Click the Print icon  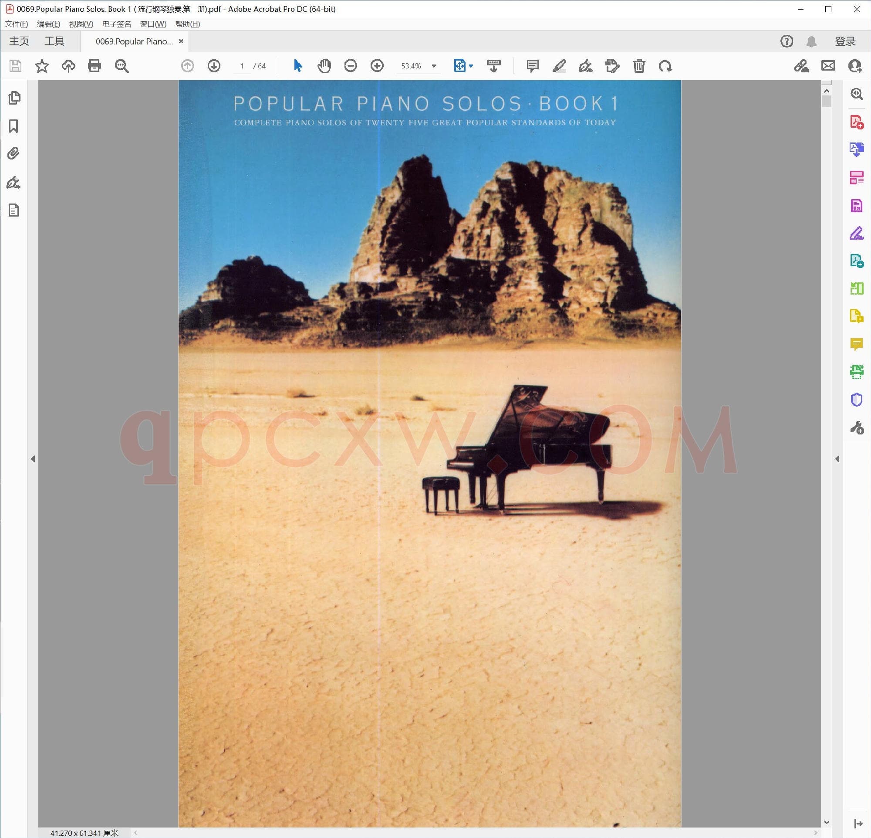pyautogui.click(x=95, y=66)
